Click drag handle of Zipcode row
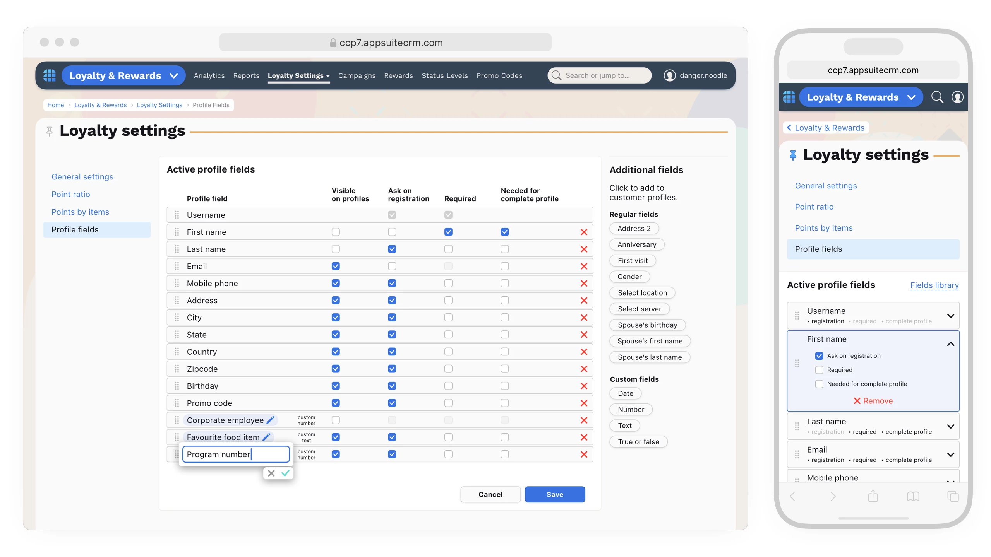The width and height of the screenshot is (991, 557). click(x=177, y=369)
